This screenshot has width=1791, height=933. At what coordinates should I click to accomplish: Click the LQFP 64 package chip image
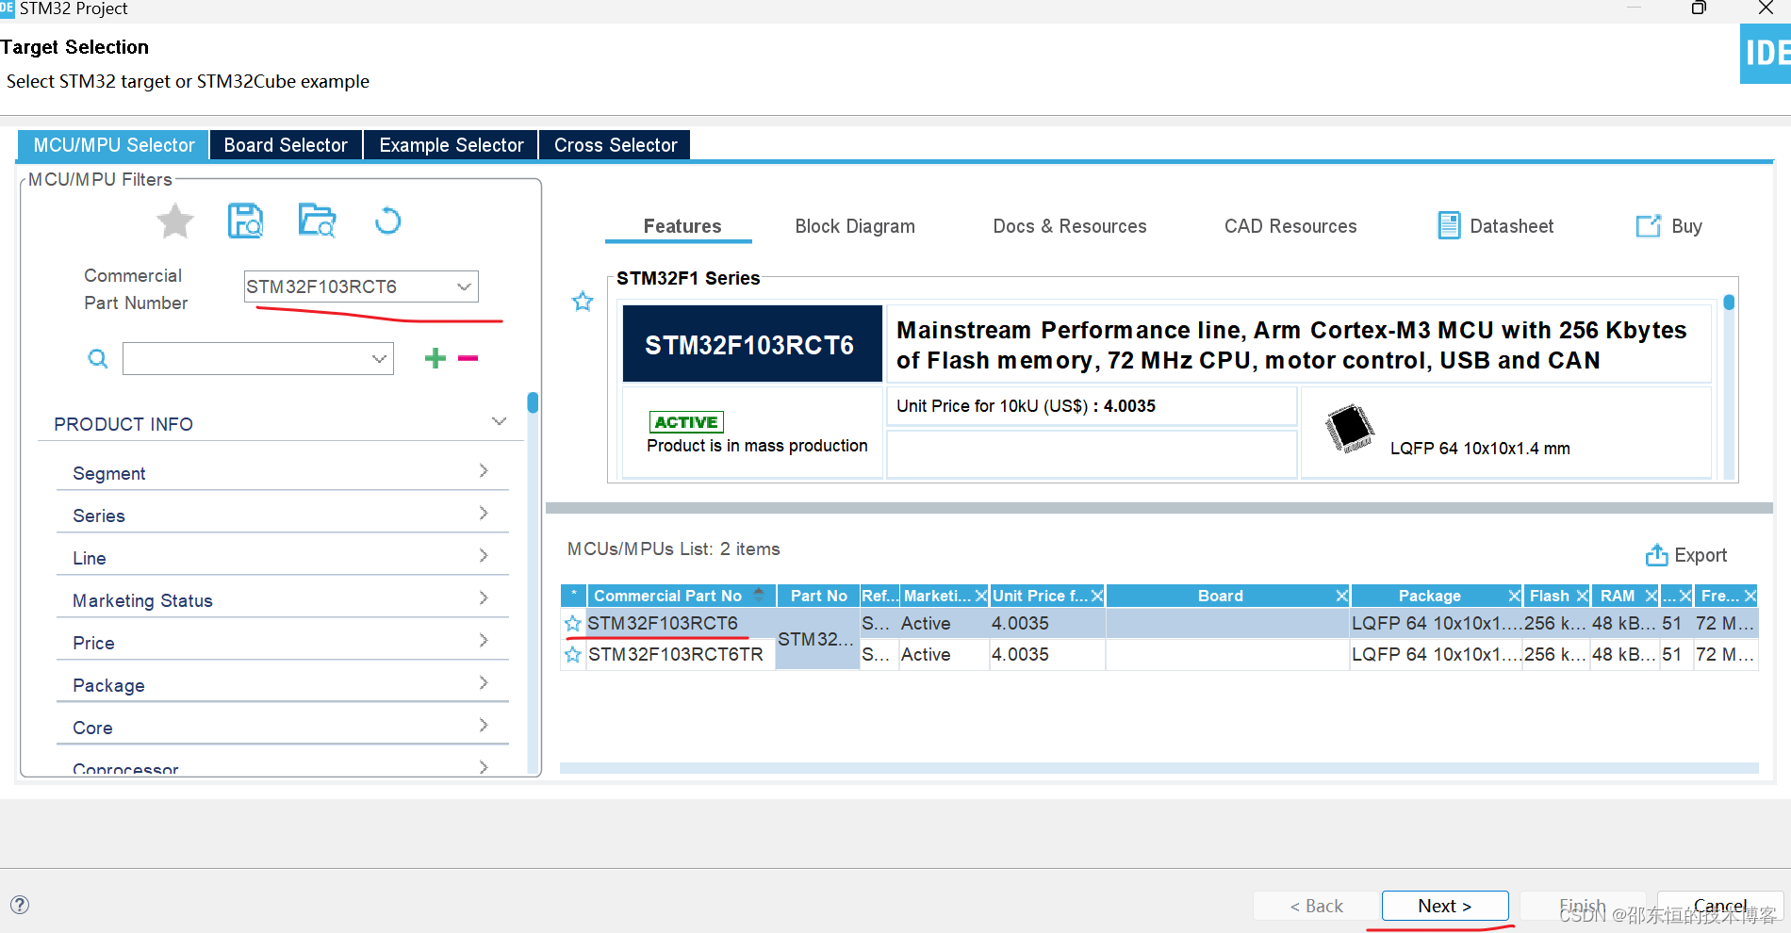[1350, 428]
